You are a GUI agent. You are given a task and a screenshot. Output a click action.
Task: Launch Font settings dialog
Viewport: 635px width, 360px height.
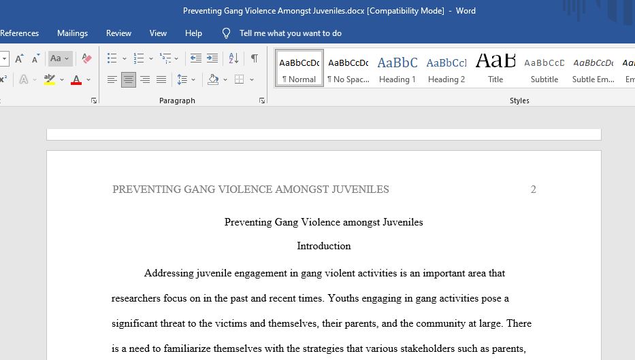[94, 101]
